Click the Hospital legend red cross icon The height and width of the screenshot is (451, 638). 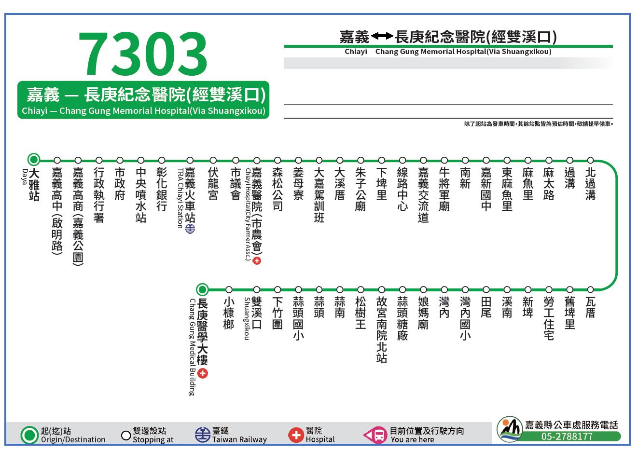296,435
